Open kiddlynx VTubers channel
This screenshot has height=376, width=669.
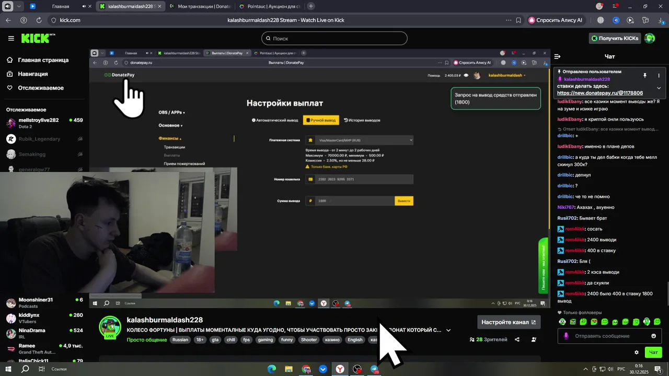(x=44, y=318)
